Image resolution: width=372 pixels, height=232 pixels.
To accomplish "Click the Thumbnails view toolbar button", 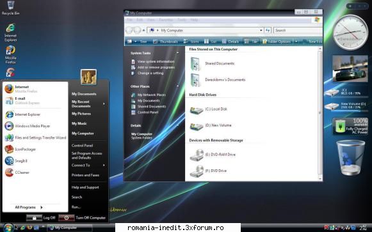I will pyautogui.click(x=165, y=42).
